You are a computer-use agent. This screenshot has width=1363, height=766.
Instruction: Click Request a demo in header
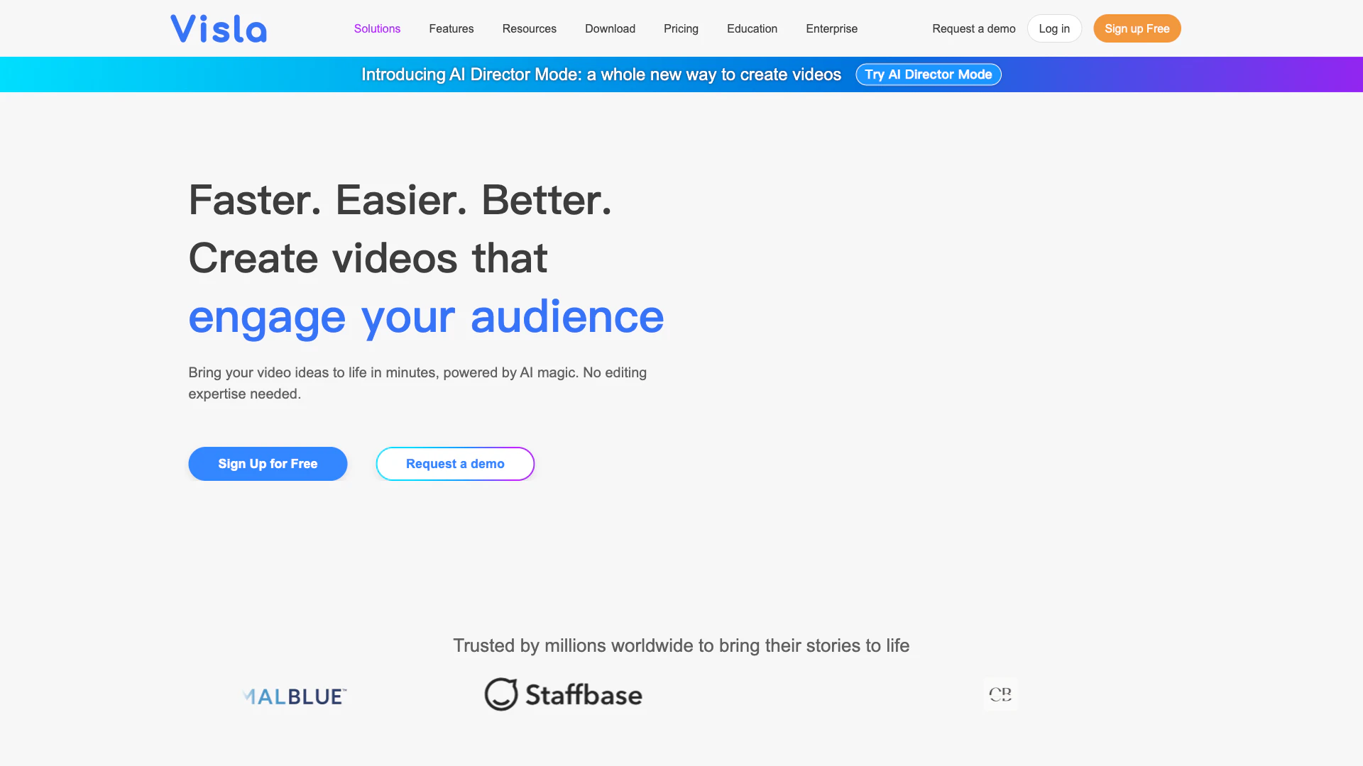pyautogui.click(x=973, y=28)
